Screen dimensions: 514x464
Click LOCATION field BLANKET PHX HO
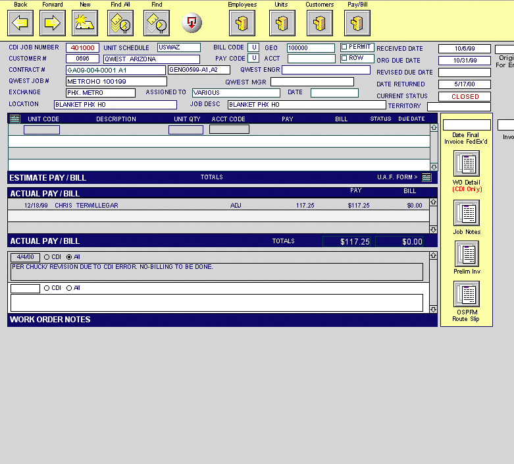coord(115,105)
